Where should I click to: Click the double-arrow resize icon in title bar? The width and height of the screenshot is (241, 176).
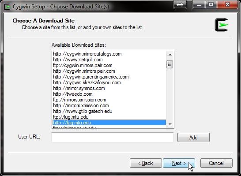click(x=180, y=4)
